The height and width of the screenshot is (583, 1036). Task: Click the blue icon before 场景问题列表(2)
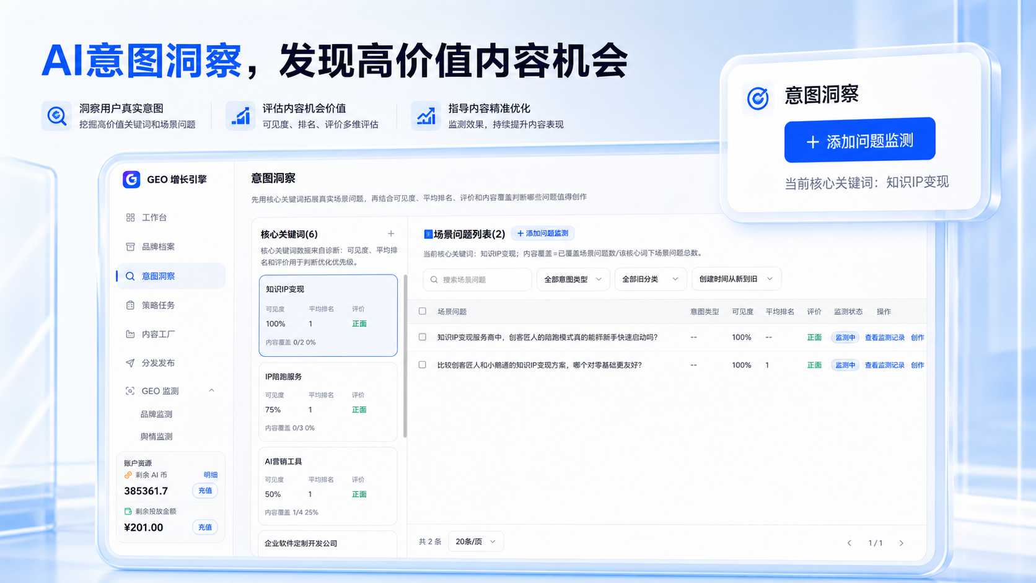tap(428, 234)
